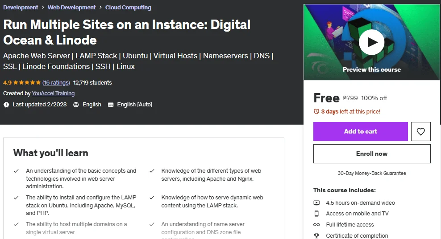This screenshot has height=239, width=441.
Task: Click the 100% off discount text
Action: point(374,98)
